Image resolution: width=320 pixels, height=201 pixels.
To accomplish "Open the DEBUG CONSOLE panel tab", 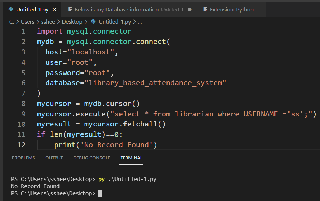I will (91, 158).
